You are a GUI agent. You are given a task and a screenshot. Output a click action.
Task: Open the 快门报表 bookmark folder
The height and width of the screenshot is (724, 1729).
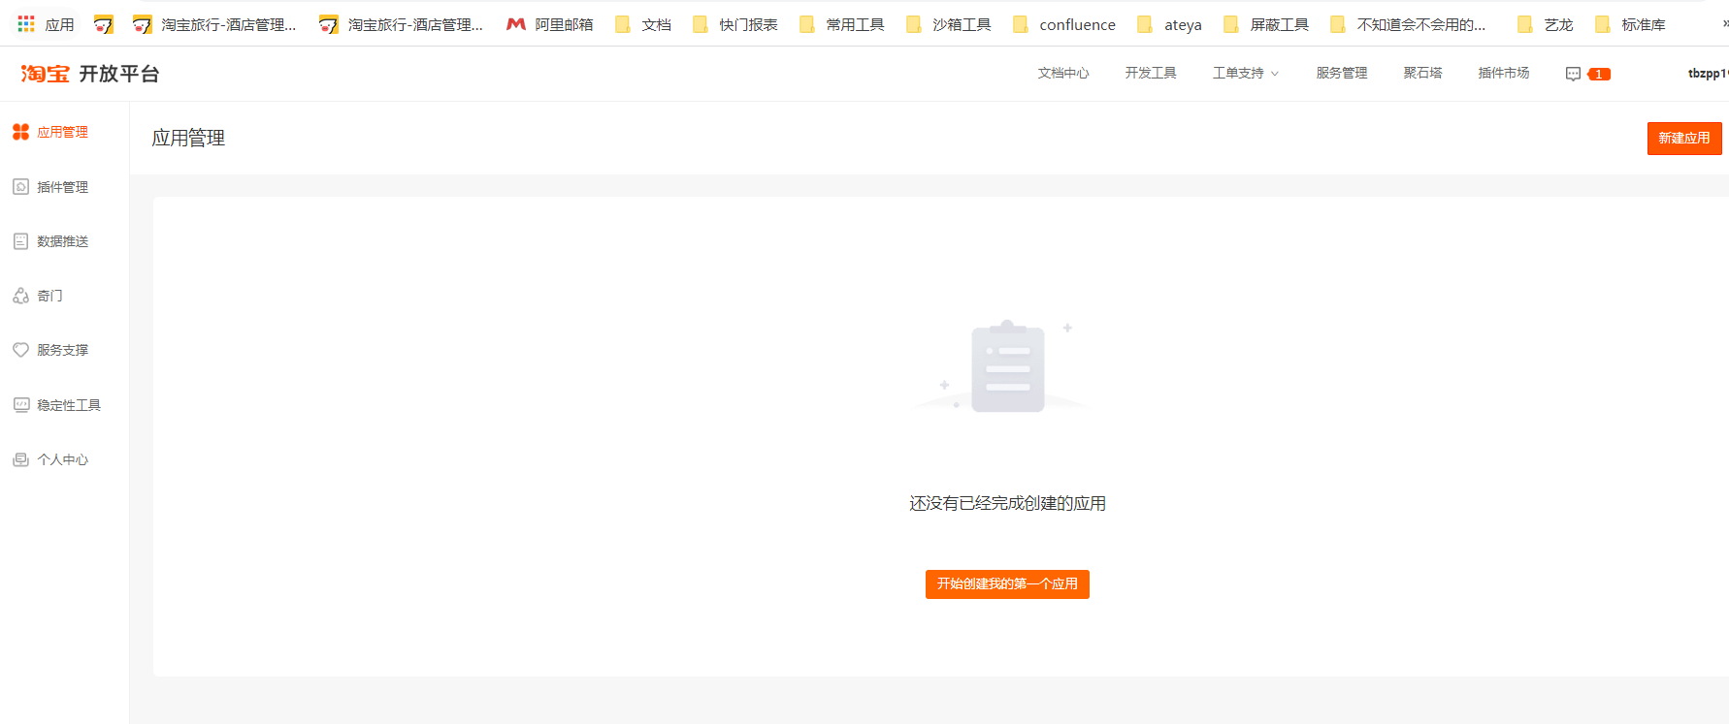point(735,24)
